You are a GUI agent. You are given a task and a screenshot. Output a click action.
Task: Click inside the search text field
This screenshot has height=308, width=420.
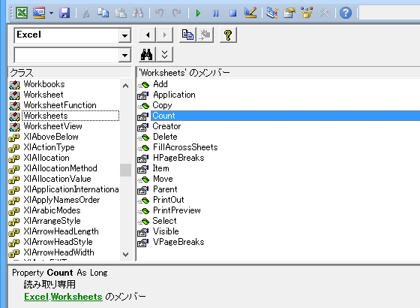point(67,56)
